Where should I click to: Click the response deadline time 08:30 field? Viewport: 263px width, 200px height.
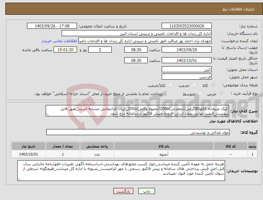click(x=136, y=49)
